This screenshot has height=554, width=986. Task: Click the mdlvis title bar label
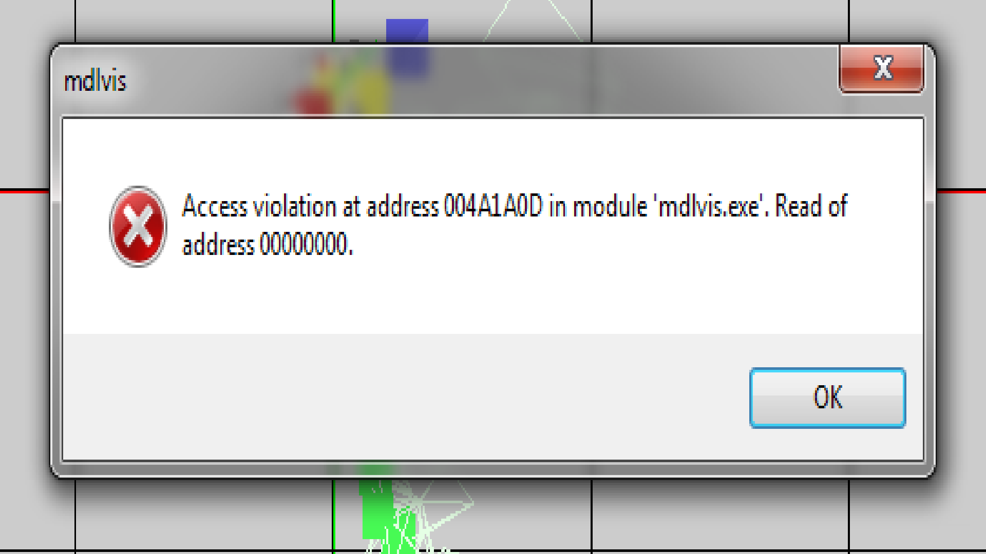click(x=95, y=81)
